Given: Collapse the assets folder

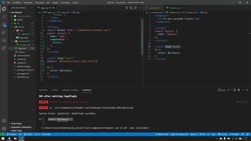Looking at the screenshot, I should click(x=13, y=27).
